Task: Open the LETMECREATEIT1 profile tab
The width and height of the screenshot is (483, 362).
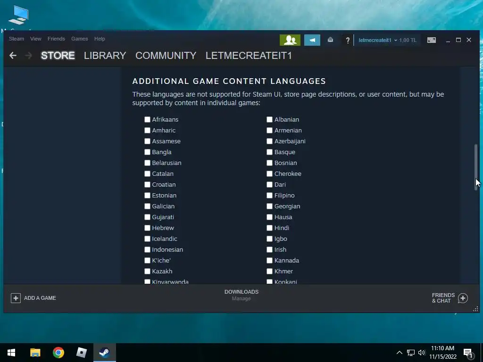Action: pos(249,56)
